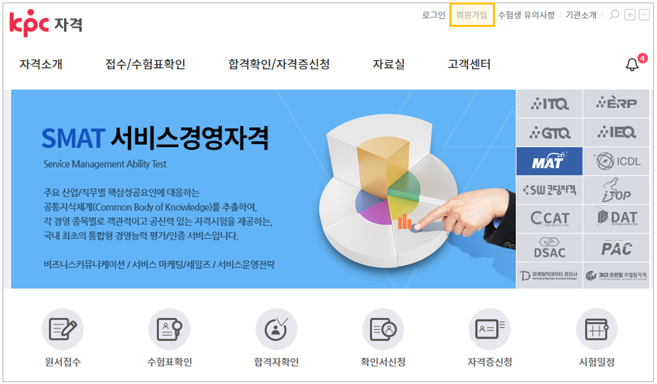This screenshot has height=384, width=657.
Task: Open 확인서신청 icon
Action: (x=383, y=329)
